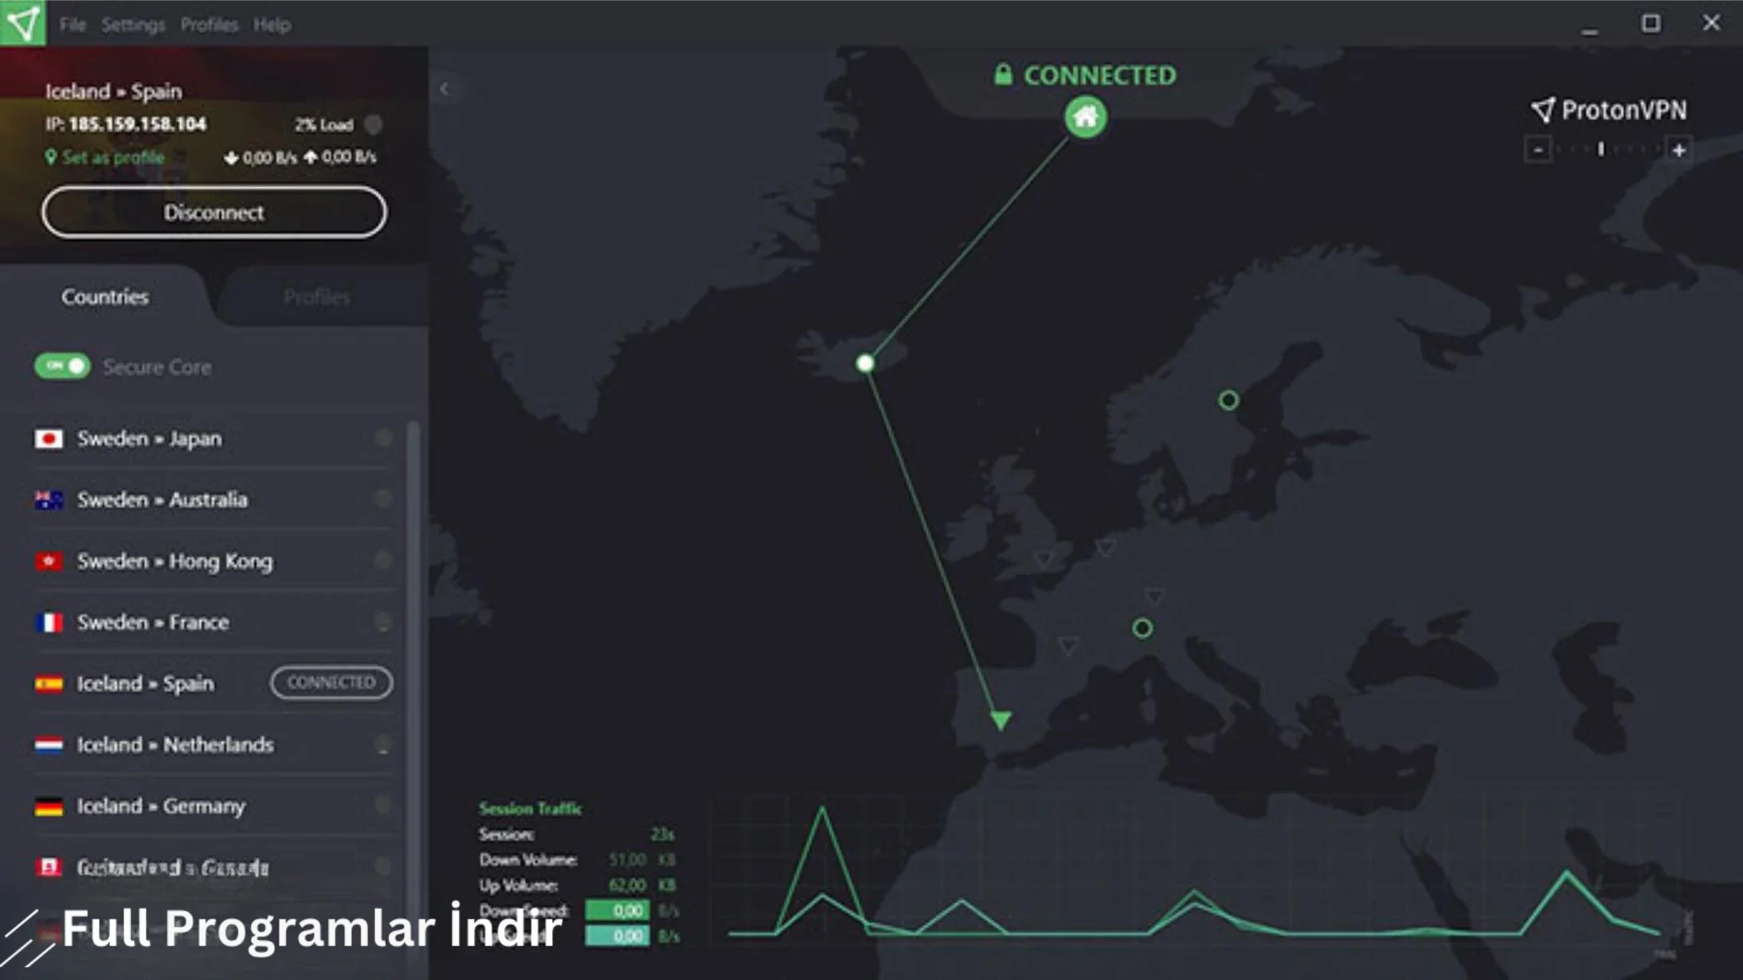
Task: Click the Spain exit triangle on map
Action: pos(1001,720)
